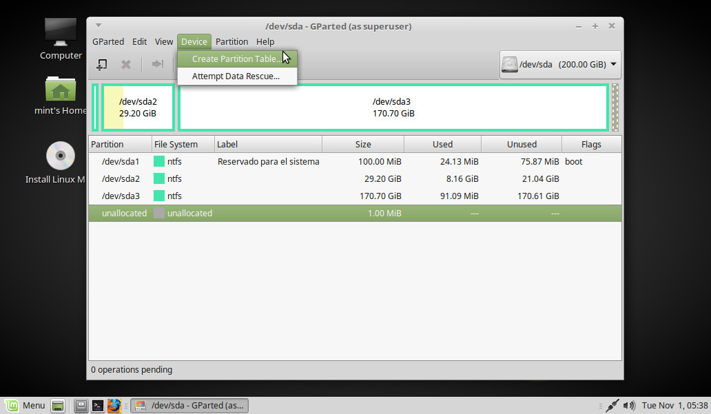Open the Computer desktop icon
The image size is (711, 414).
pyautogui.click(x=61, y=32)
